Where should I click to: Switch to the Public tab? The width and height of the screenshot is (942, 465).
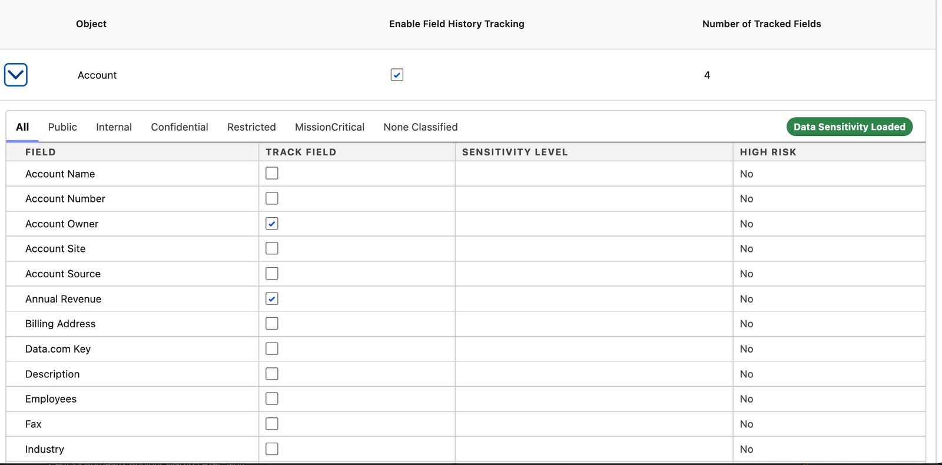click(x=62, y=127)
